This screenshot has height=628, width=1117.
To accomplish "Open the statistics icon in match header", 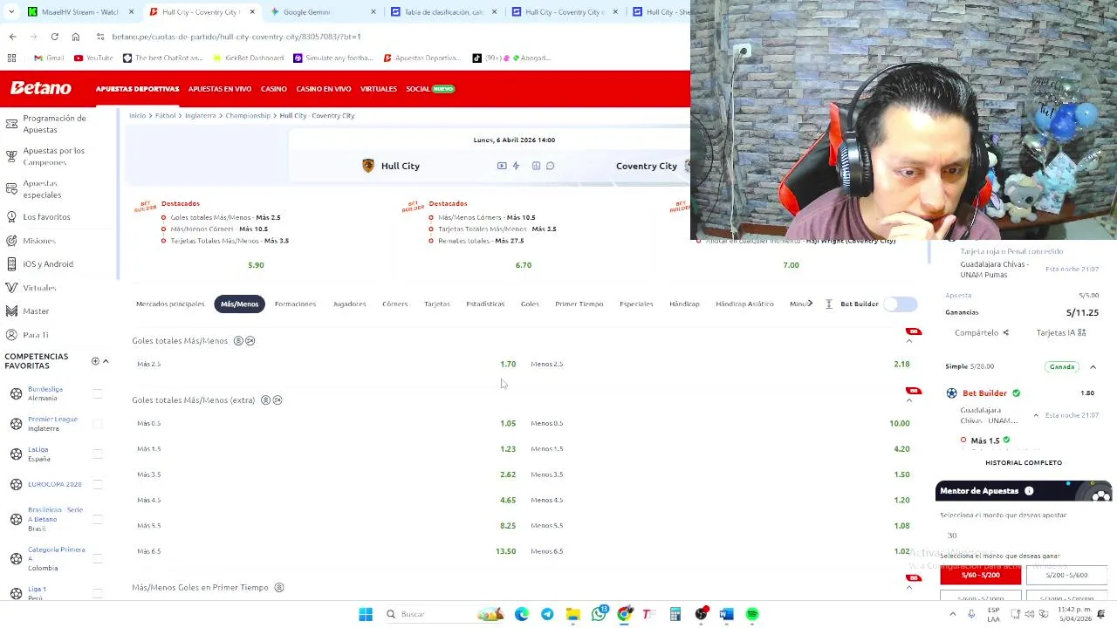I will click(536, 166).
